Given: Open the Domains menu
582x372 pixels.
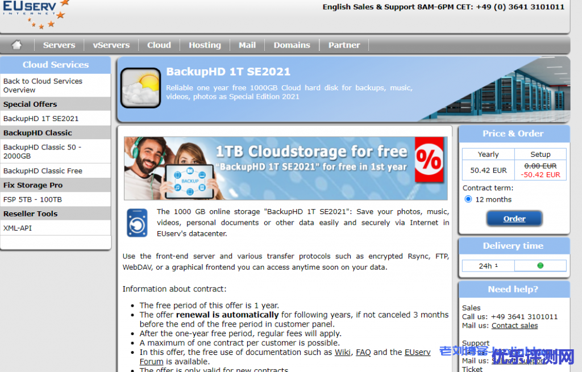Looking at the screenshot, I should [x=292, y=45].
